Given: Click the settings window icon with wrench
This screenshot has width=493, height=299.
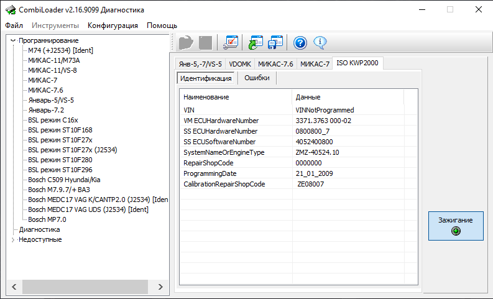Looking at the screenshot, I should click(x=231, y=42).
